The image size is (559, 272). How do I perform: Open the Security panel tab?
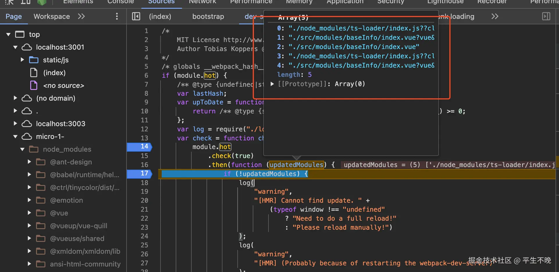pos(391,2)
